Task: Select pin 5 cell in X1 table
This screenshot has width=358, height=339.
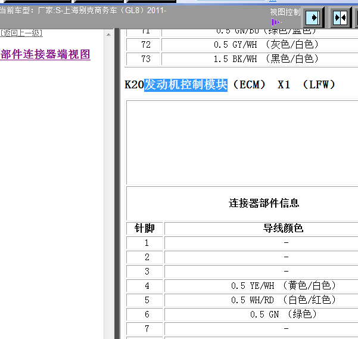Action: [145, 300]
